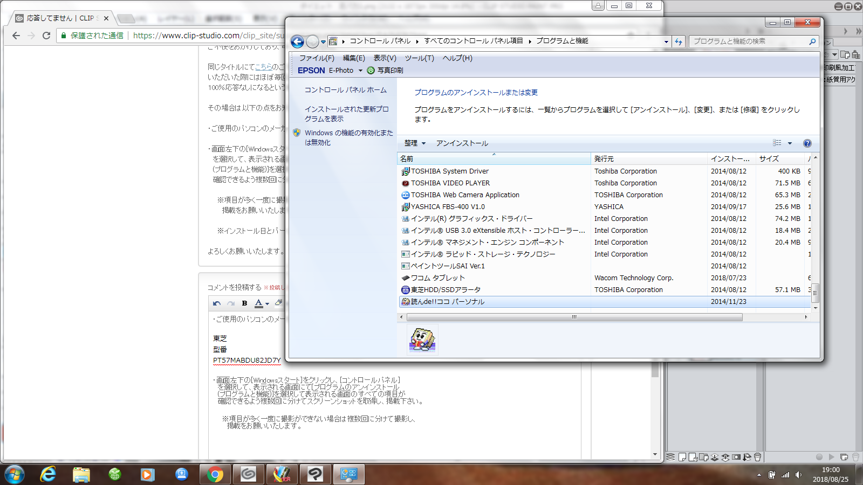Click the アンインストール button
Image resolution: width=863 pixels, height=485 pixels.
tap(462, 143)
